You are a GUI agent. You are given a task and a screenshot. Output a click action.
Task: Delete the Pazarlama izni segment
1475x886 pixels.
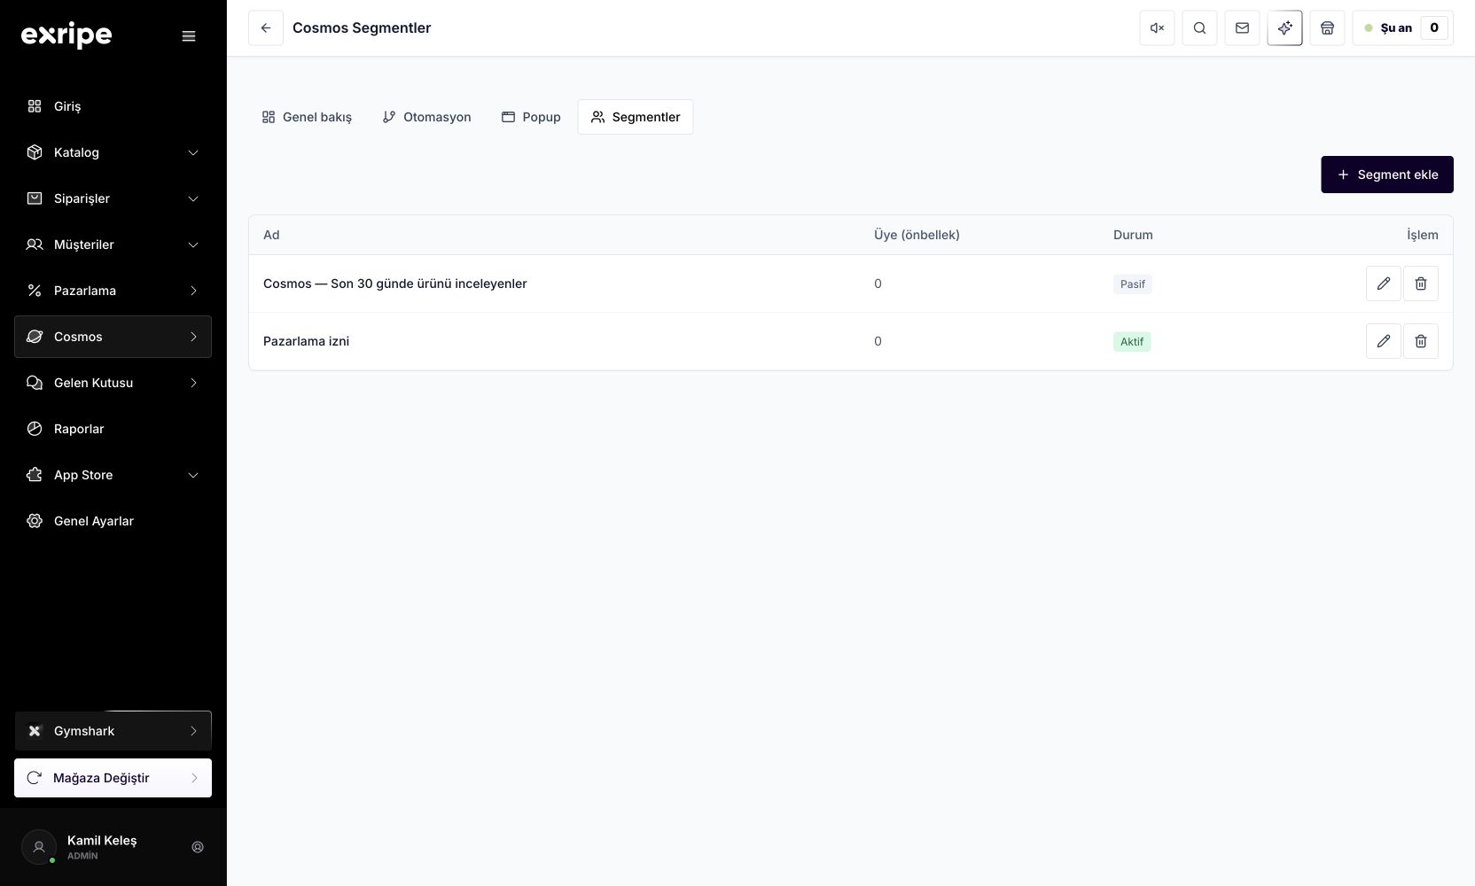[1420, 341]
